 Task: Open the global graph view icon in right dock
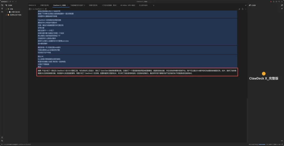click(x=282, y=8)
